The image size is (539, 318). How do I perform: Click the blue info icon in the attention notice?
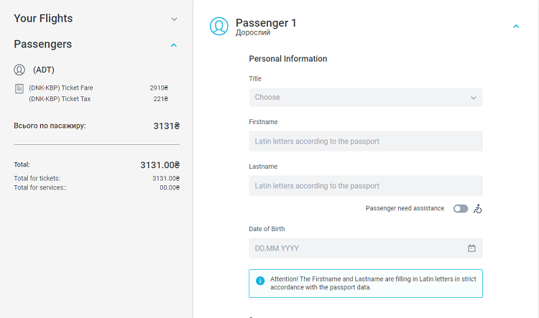(260, 281)
